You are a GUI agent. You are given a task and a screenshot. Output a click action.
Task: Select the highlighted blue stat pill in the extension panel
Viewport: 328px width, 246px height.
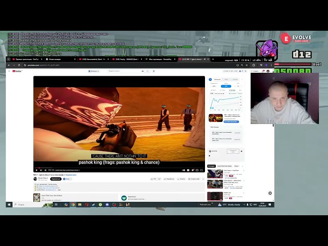click(226, 86)
